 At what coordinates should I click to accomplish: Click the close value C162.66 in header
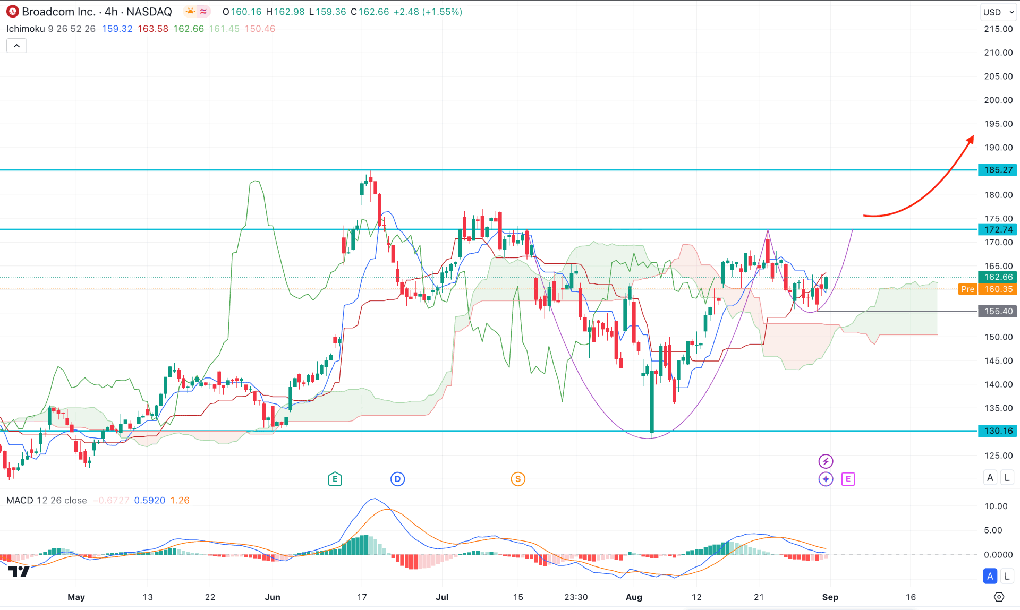[370, 12]
